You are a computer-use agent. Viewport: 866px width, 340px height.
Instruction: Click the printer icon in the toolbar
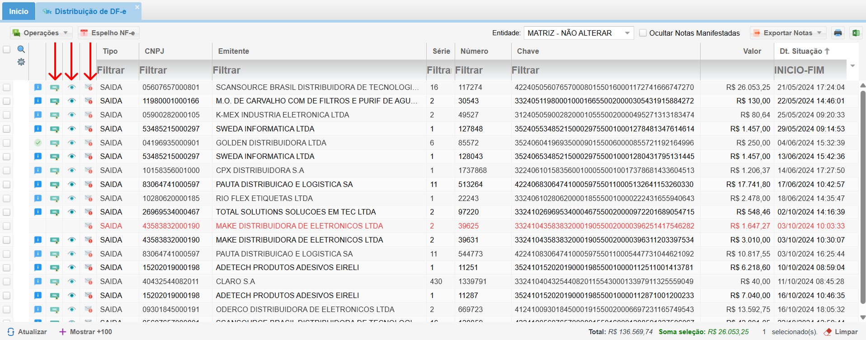pos(838,33)
